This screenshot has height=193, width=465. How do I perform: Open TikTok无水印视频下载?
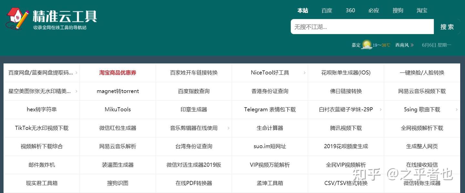point(41,128)
